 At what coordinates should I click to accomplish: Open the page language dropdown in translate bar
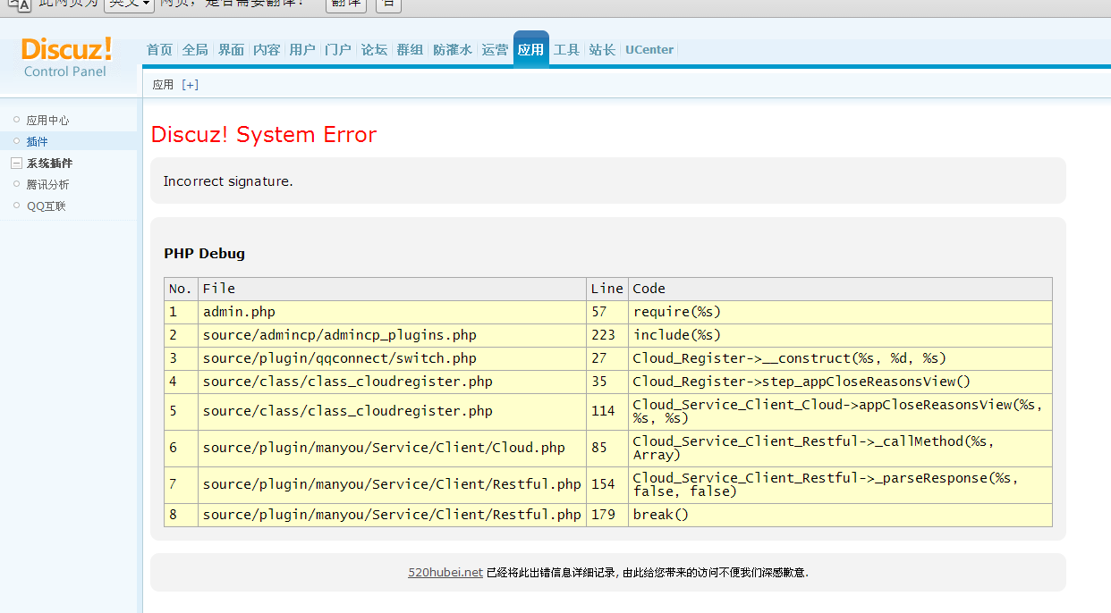pos(129,3)
